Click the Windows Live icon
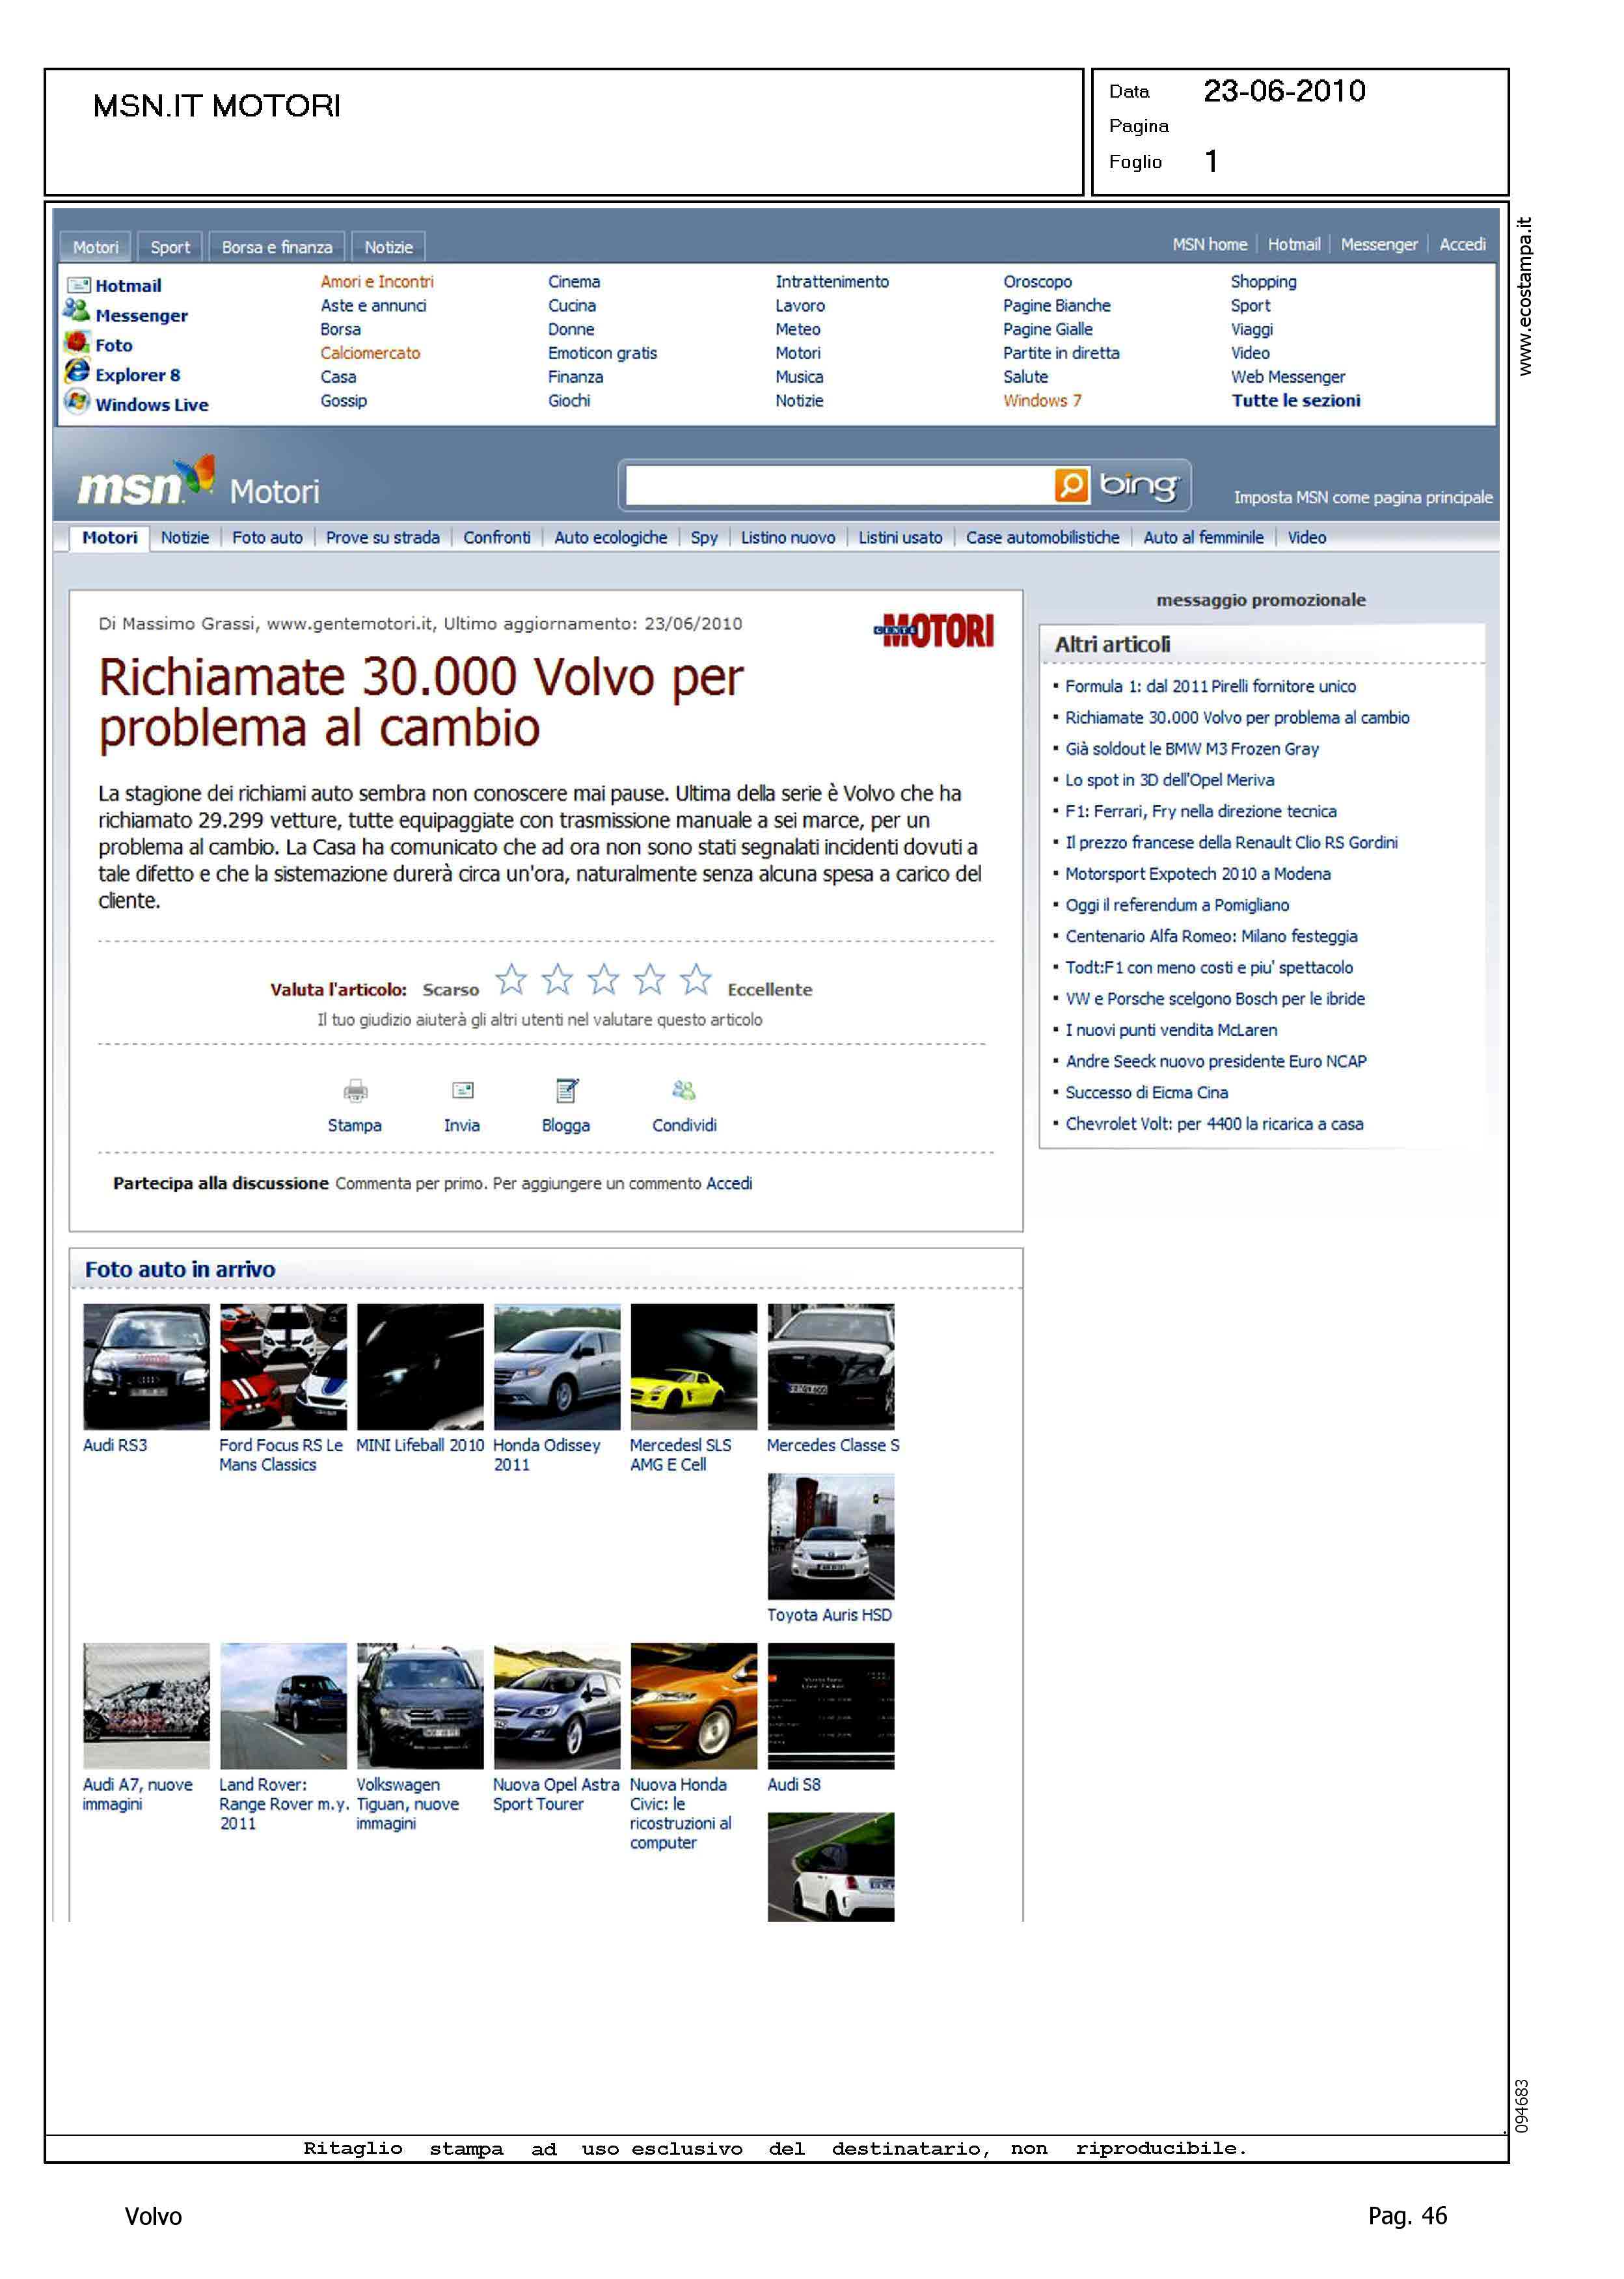This screenshot has width=1624, height=2279. [x=77, y=401]
